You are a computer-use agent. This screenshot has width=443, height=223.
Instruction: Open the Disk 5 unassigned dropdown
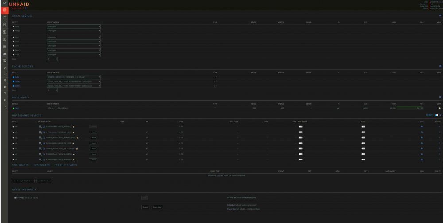pyautogui.click(x=74, y=55)
